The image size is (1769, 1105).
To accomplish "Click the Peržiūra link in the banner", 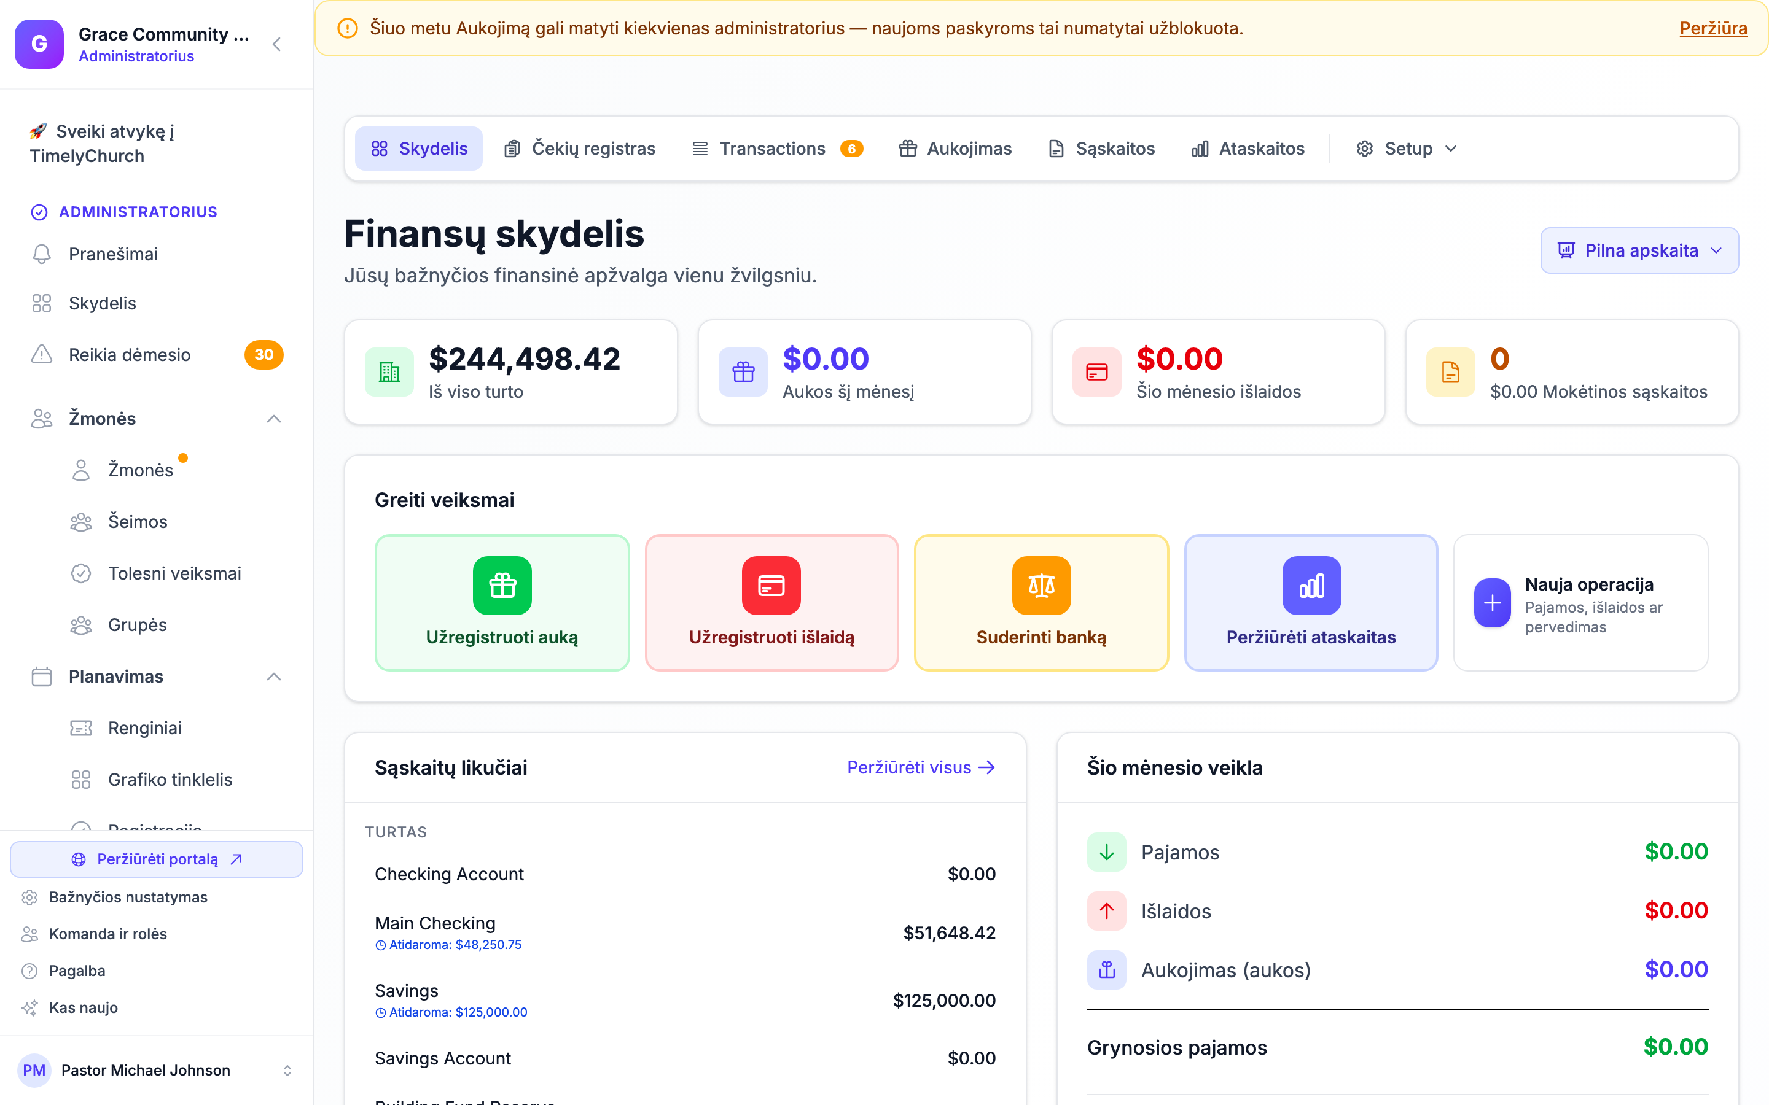I will (1712, 28).
